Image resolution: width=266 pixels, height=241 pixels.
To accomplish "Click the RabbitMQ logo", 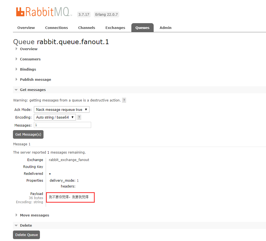I will pos(44,12).
